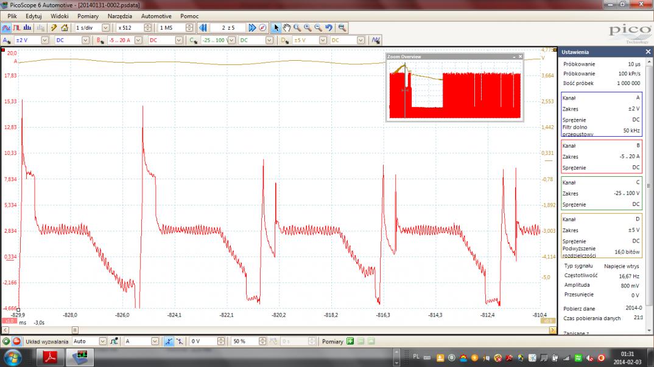Open the Narzędzia menu

119,16
